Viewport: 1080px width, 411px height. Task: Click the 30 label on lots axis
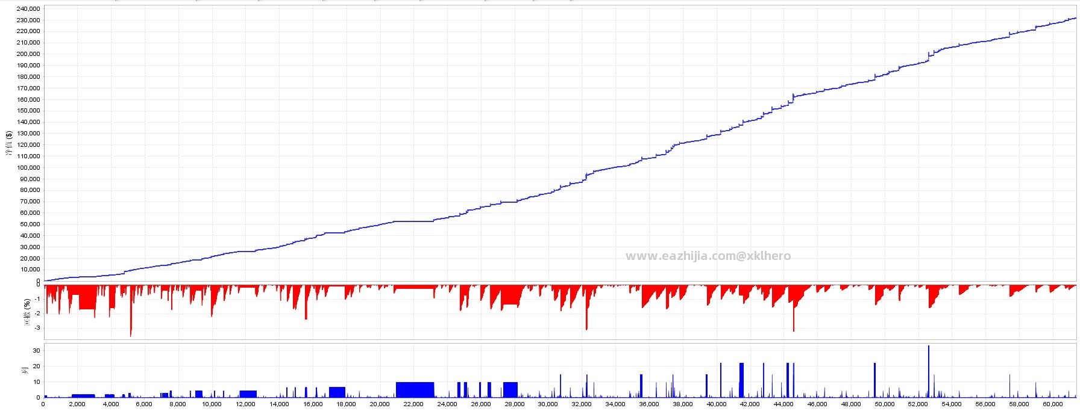click(36, 351)
